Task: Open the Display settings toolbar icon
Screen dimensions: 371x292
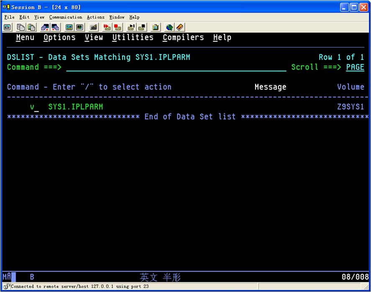Action: (x=69, y=28)
